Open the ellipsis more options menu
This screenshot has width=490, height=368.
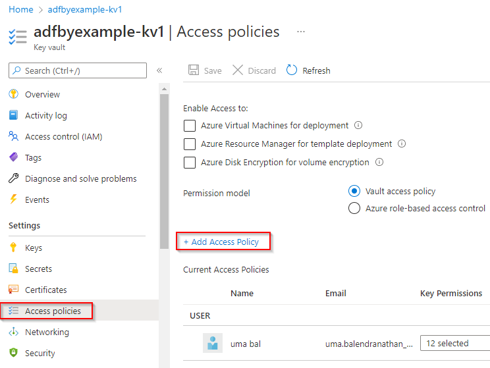point(301,32)
